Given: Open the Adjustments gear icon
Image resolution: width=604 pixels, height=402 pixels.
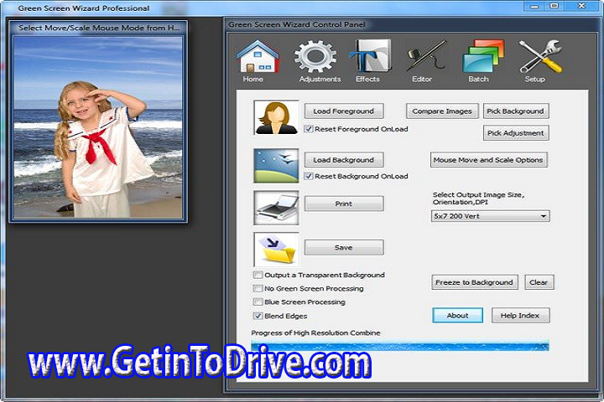Looking at the screenshot, I should coord(315,57).
